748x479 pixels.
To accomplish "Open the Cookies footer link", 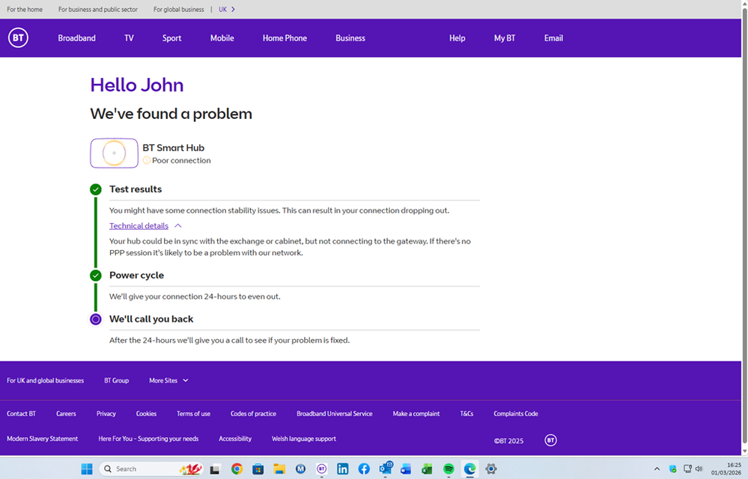I will pos(146,414).
